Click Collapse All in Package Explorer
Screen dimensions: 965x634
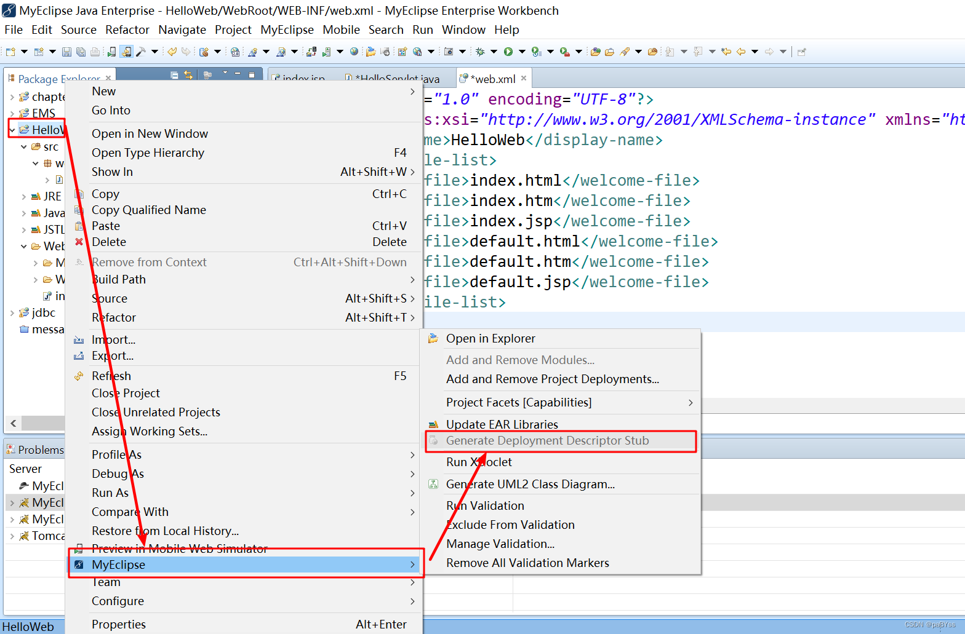(174, 75)
